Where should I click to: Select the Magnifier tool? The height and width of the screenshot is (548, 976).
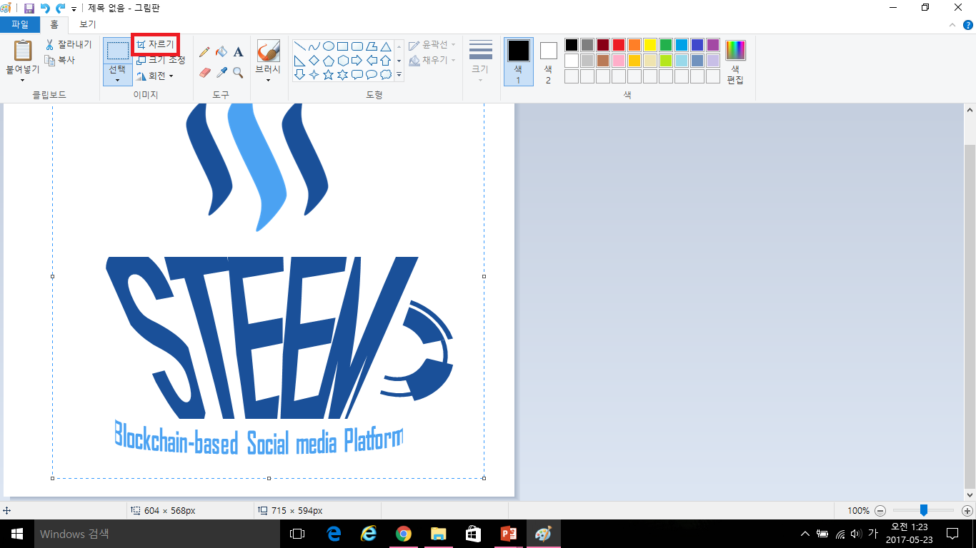pyautogui.click(x=238, y=72)
